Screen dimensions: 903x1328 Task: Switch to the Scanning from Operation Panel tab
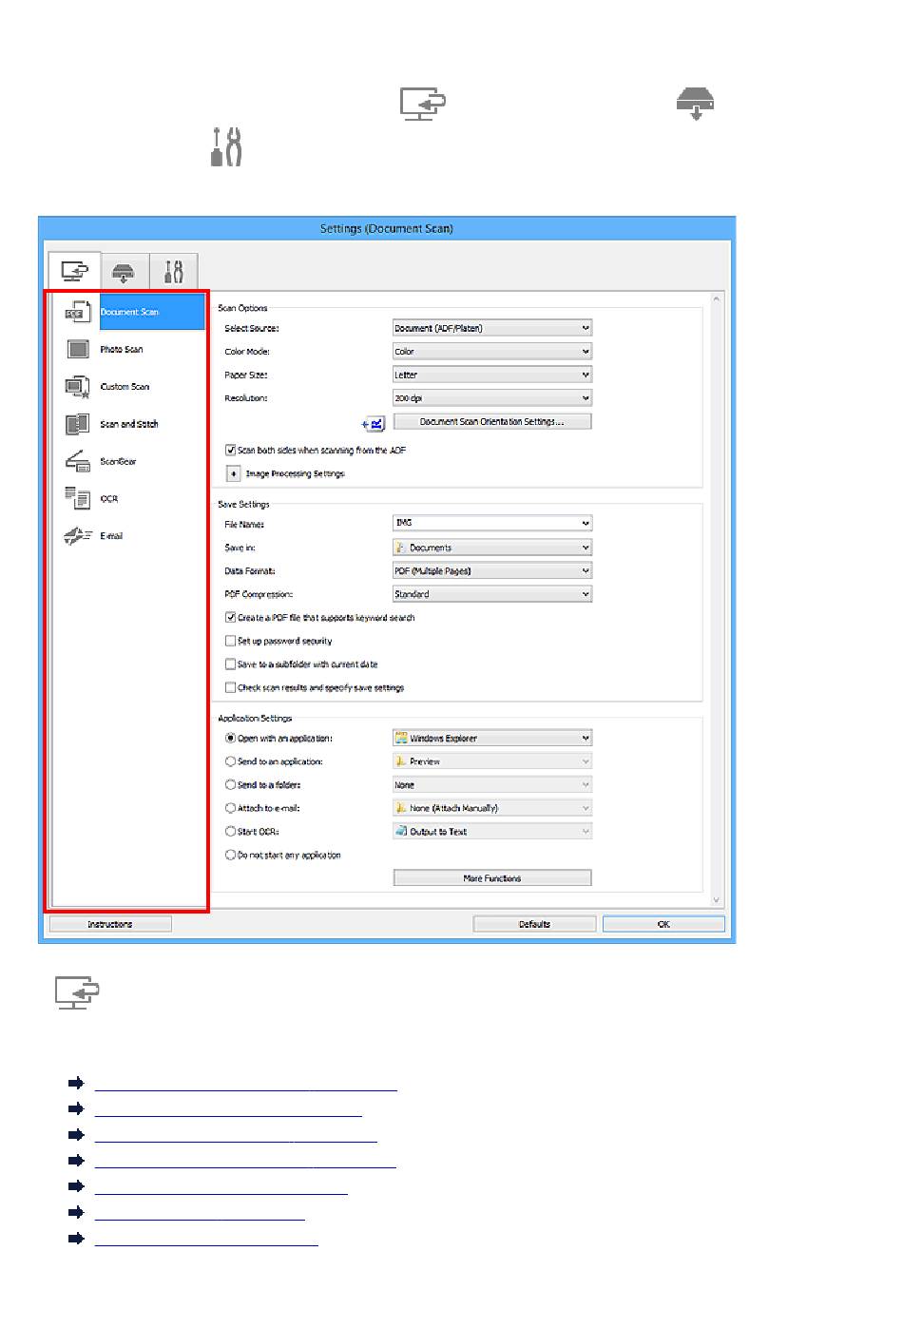coord(125,272)
